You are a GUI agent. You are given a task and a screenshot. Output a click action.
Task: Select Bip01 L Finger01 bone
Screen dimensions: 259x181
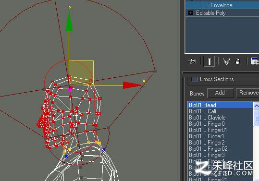pyautogui.click(x=220, y=130)
